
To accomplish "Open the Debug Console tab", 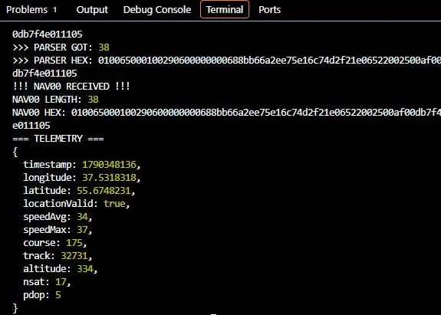I will pyautogui.click(x=157, y=10).
